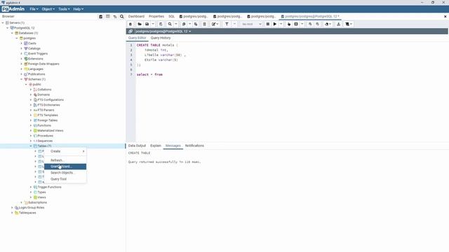
Task: Select the Tablespaces tree item
Action: pos(27,213)
